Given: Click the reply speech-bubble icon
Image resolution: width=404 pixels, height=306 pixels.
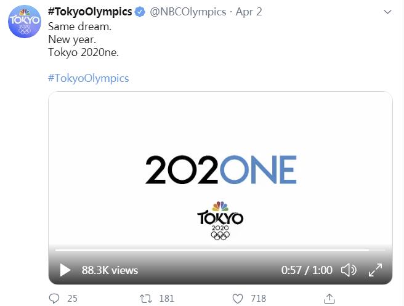Looking at the screenshot, I should [x=54, y=299].
